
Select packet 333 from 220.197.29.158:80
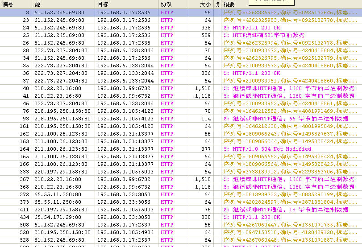click(x=134, y=172)
